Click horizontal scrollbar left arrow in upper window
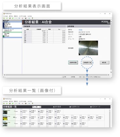The height and width of the screenshot is (137, 120). (x=5, y=75)
